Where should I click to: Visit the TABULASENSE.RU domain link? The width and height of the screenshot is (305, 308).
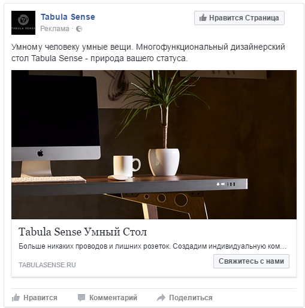(x=47, y=265)
